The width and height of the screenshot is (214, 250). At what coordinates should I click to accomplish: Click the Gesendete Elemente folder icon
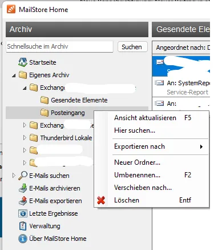point(45,100)
